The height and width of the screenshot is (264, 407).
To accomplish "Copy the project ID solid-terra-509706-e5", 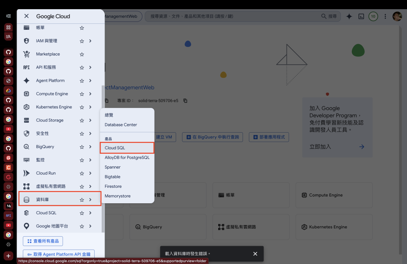I will (185, 100).
